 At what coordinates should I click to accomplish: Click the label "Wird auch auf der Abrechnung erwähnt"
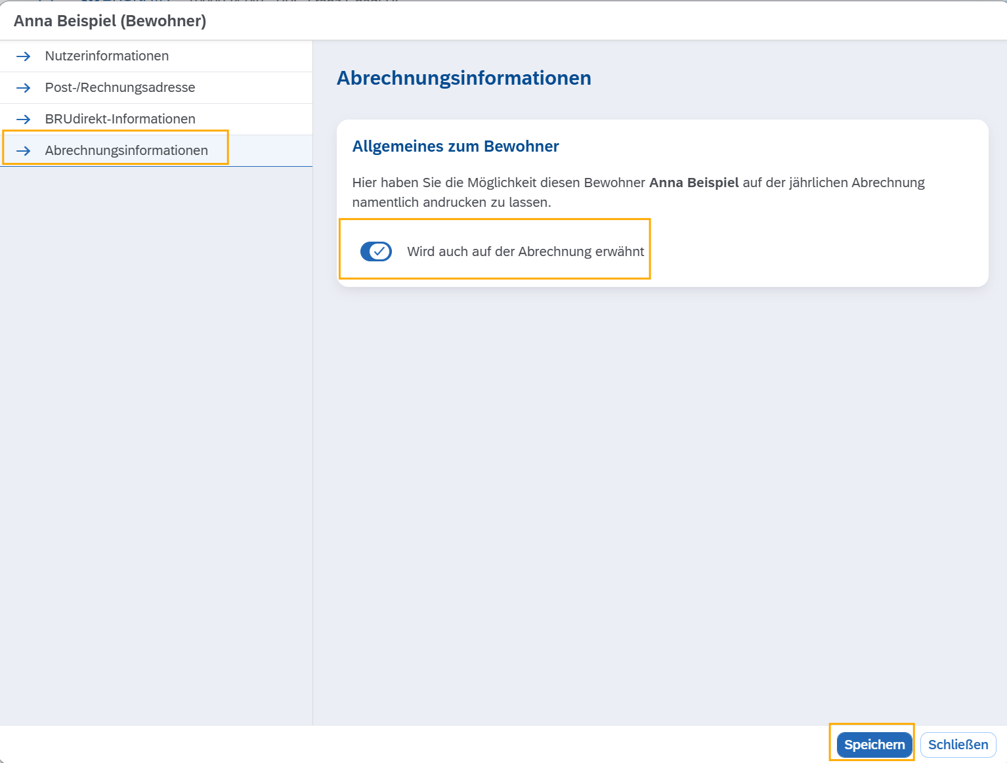525,251
